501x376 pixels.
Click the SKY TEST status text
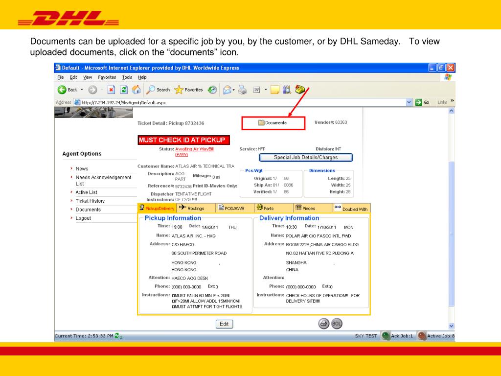(x=366, y=336)
